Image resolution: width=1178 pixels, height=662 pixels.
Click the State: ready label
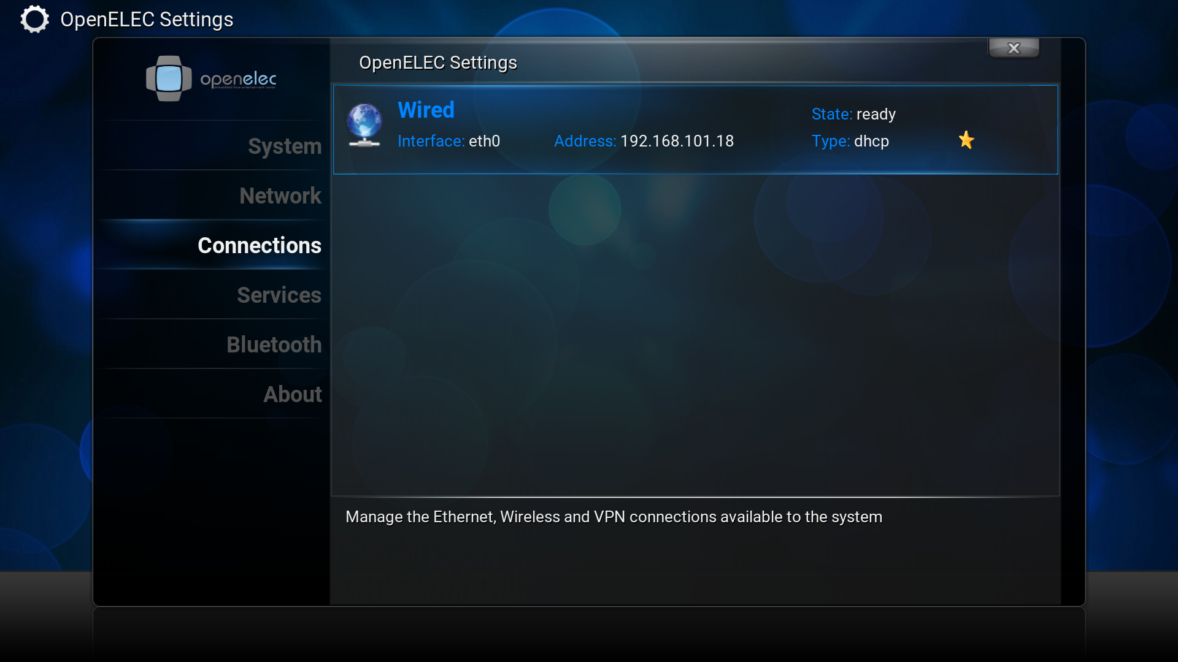point(853,114)
